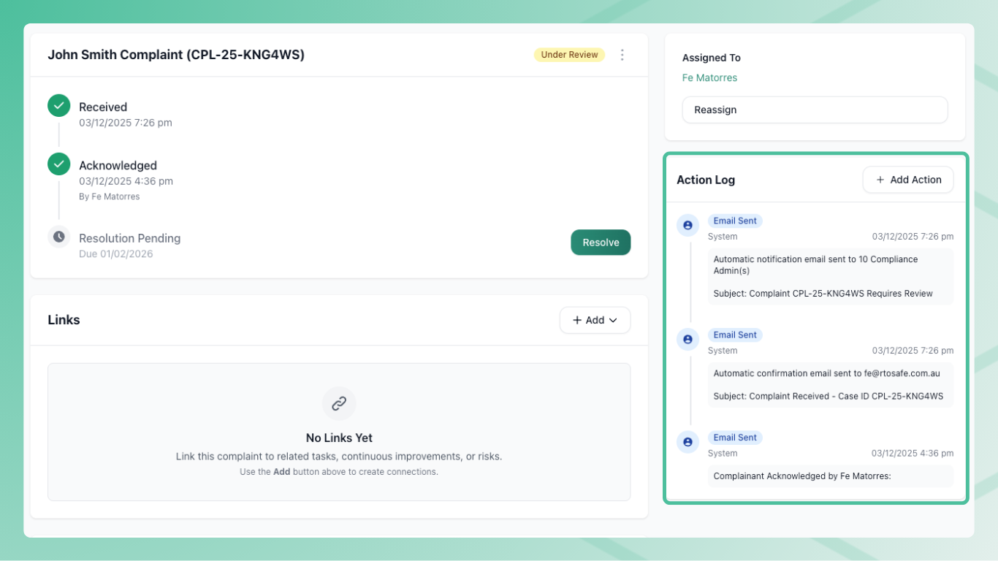The image size is (998, 561).
Task: Click the chain link icon in empty Links area
Action: click(339, 403)
